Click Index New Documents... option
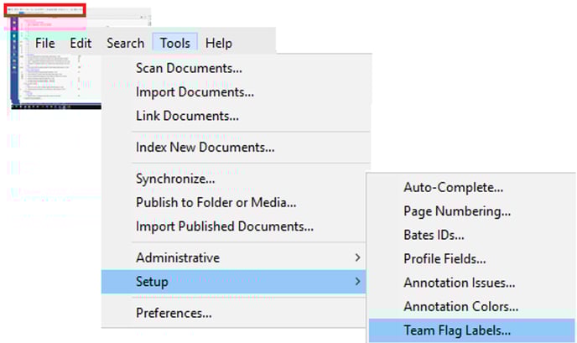The image size is (577, 343). pyautogui.click(x=205, y=148)
